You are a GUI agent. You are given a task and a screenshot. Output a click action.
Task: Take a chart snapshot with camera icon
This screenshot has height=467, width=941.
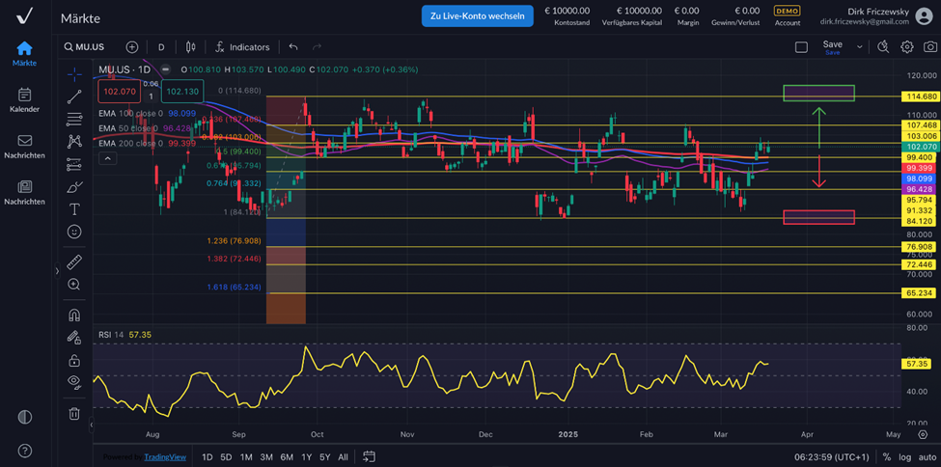(x=930, y=46)
